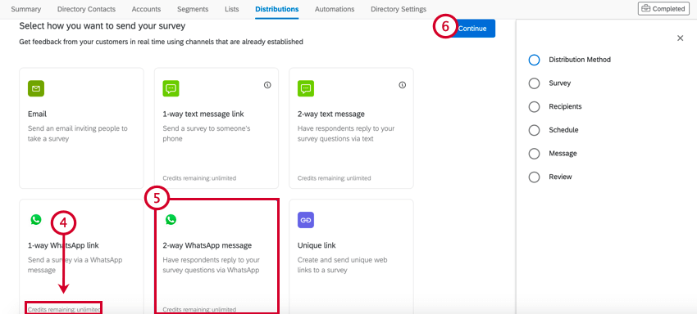Click the Survey step label
Screen dimensions: 697x314
click(x=559, y=83)
